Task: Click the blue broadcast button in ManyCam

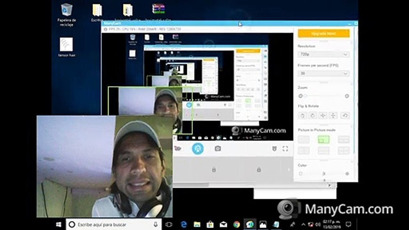Action: coord(197,149)
